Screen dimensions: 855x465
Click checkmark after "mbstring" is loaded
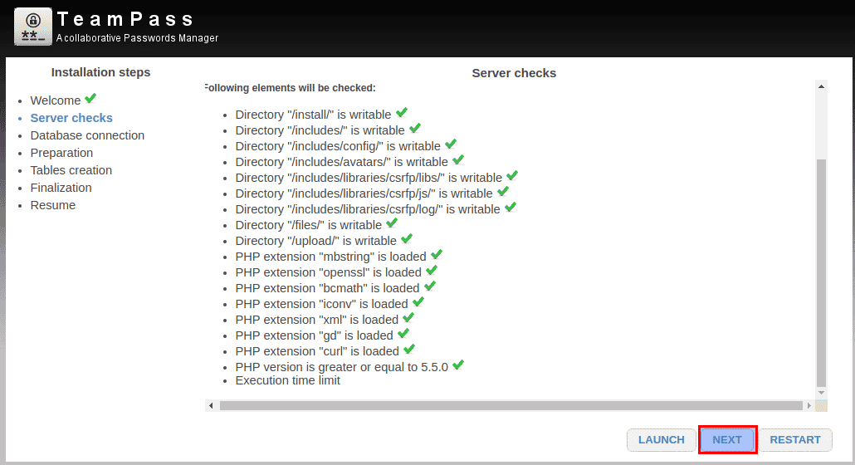pyautogui.click(x=437, y=255)
